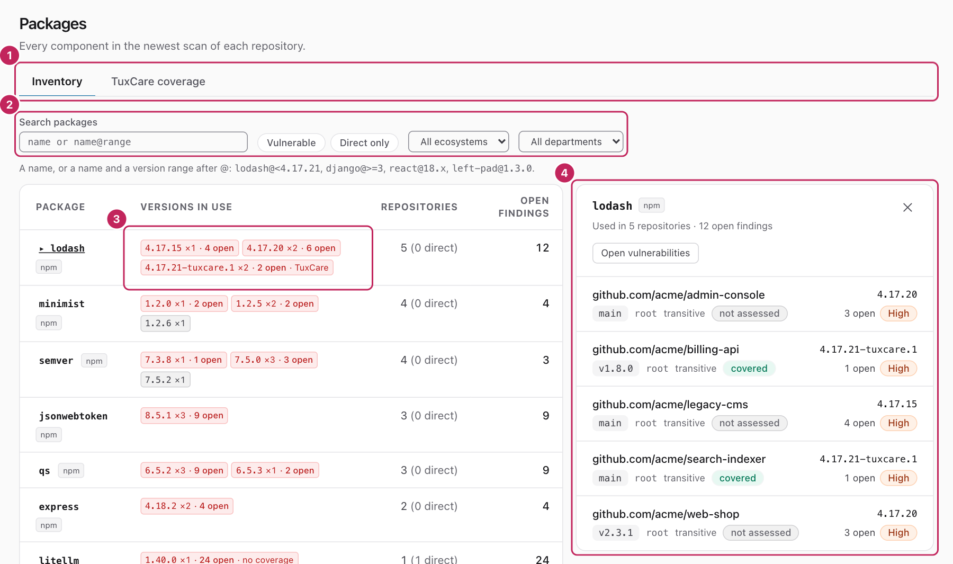Toggle the Direct only filter chip

pyautogui.click(x=364, y=142)
